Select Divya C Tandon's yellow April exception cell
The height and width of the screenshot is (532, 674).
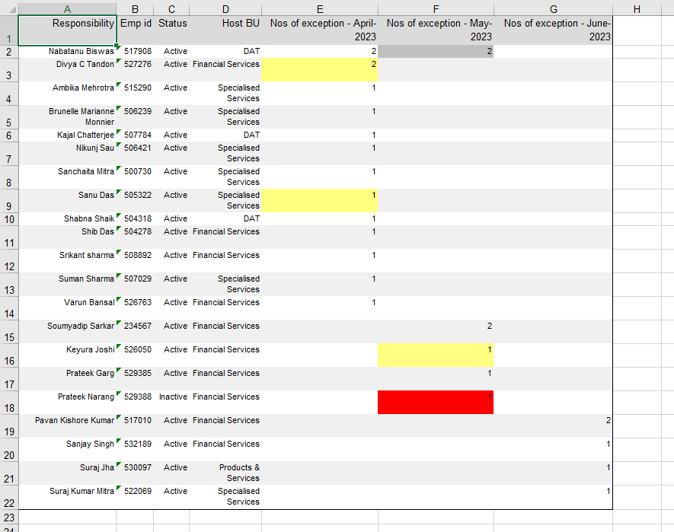[320, 70]
